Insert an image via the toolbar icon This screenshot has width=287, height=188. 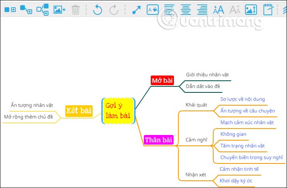59,10
